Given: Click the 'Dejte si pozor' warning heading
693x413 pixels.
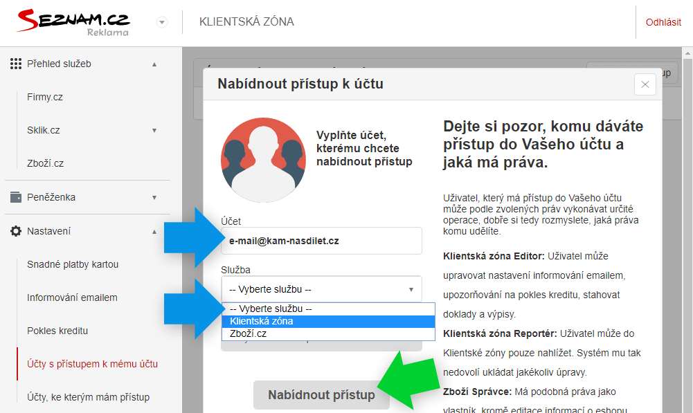Looking at the screenshot, I should pos(543,144).
